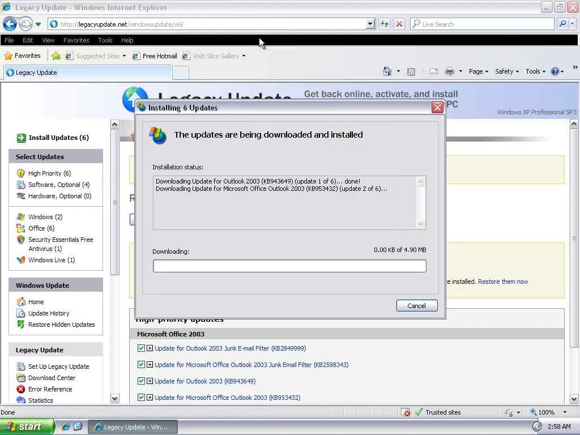Open the Edit menu
Screen dimensions: 580x435
coord(28,40)
